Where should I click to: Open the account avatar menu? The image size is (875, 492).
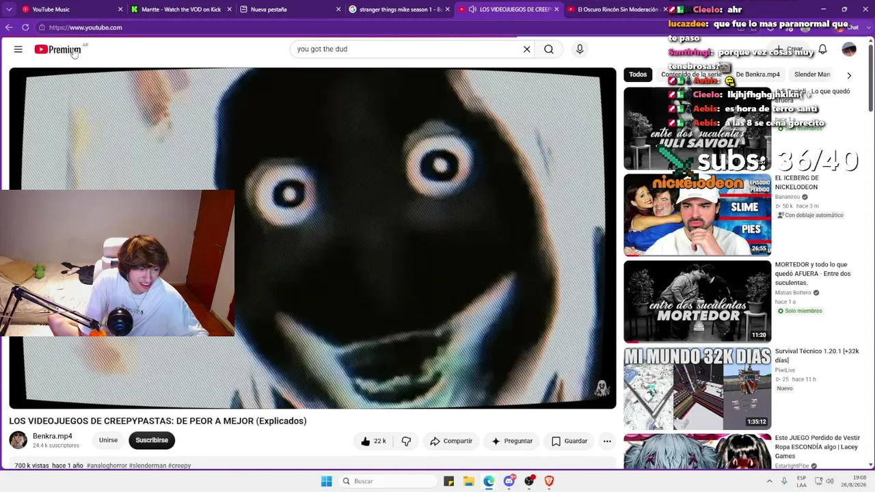[x=849, y=49]
